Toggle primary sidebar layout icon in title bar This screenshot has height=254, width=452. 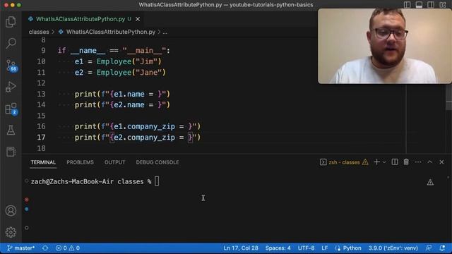click(x=407, y=5)
